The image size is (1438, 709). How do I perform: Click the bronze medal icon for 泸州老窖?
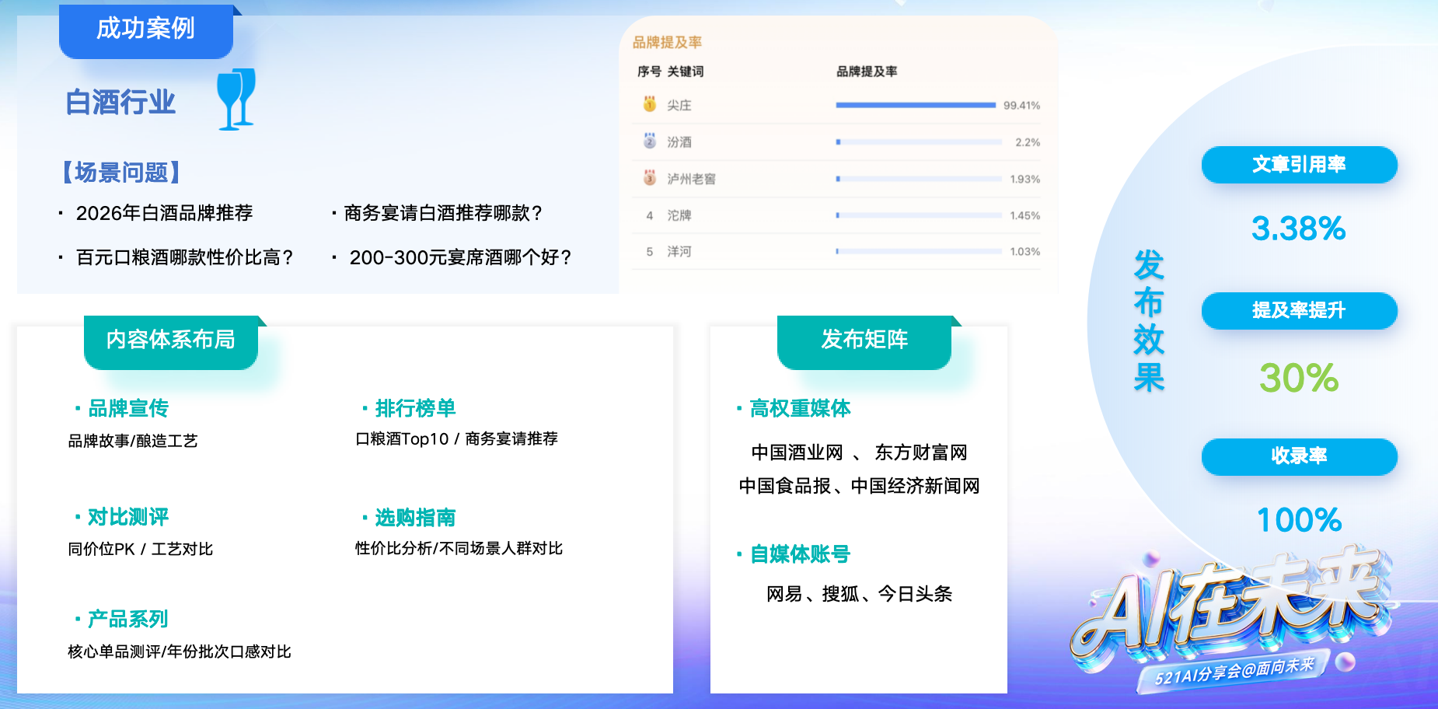(650, 177)
